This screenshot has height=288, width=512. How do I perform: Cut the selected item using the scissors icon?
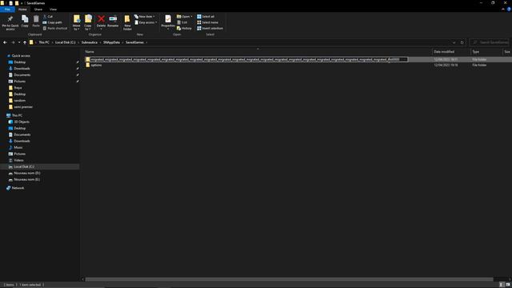click(x=48, y=16)
